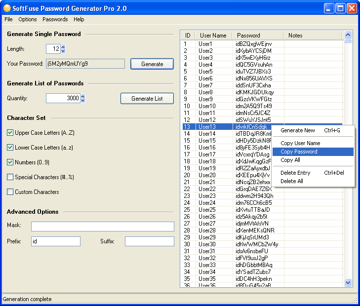Image resolution: width=360 pixels, height=306 pixels.
Task: Minimize the Password Generator window
Action: click(x=329, y=8)
